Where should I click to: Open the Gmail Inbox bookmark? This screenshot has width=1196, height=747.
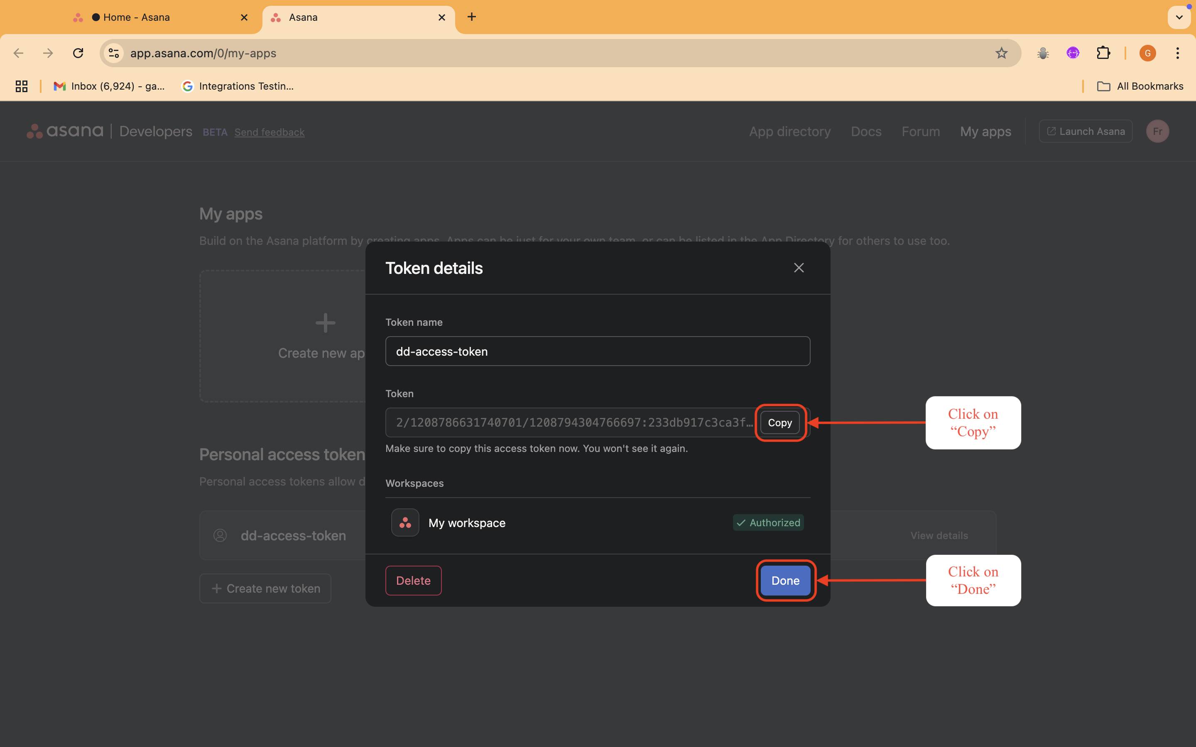click(x=109, y=86)
